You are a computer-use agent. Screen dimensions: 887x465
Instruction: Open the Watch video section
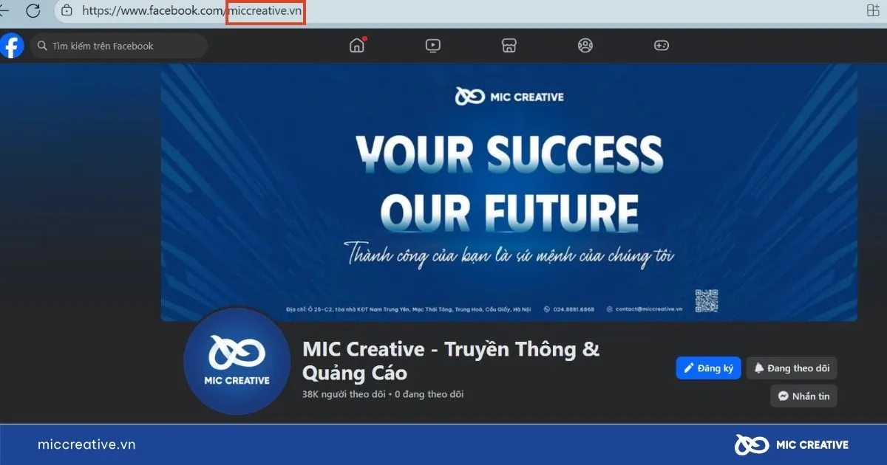coord(432,45)
